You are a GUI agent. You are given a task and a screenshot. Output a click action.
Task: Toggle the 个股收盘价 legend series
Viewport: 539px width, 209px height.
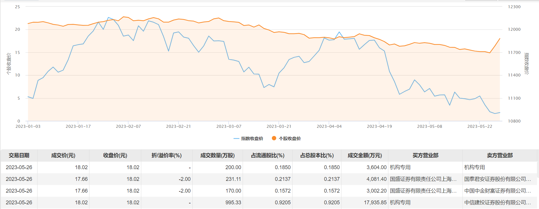tap(286, 139)
